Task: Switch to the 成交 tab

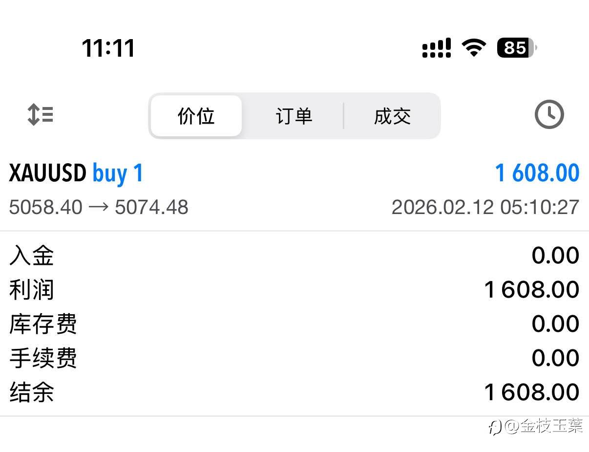Action: tap(392, 116)
